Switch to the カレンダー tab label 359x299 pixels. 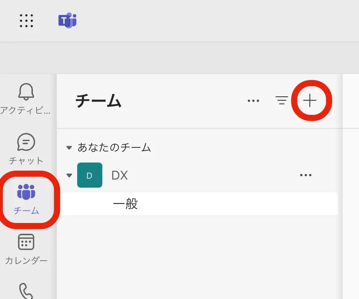pos(26,260)
